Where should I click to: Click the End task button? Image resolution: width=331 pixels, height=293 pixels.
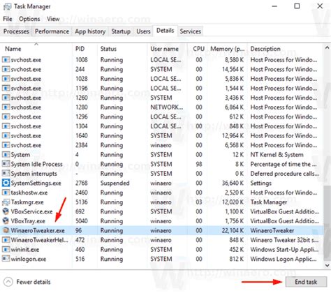pyautogui.click(x=306, y=282)
